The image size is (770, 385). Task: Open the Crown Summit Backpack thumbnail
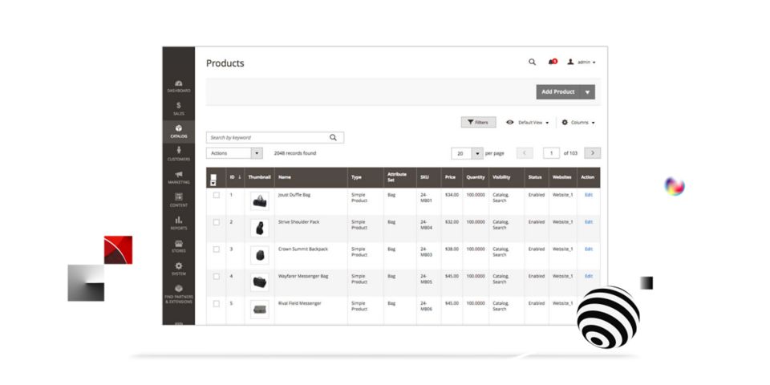[260, 255]
